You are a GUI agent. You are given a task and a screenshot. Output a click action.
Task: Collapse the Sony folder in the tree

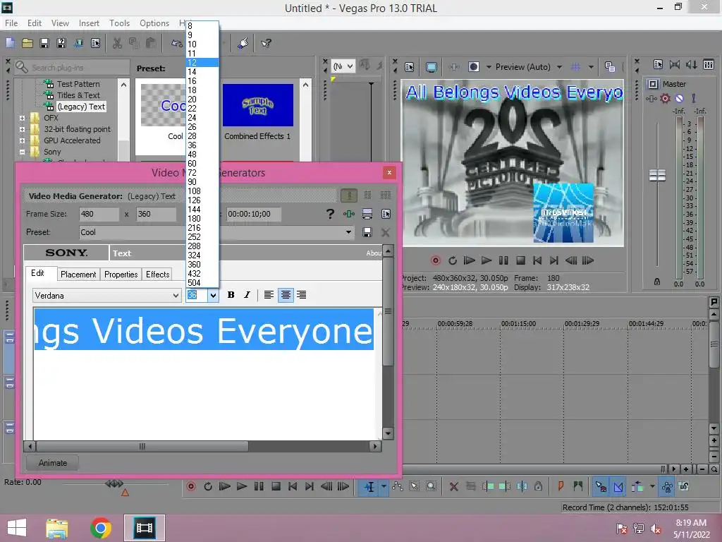[22, 152]
